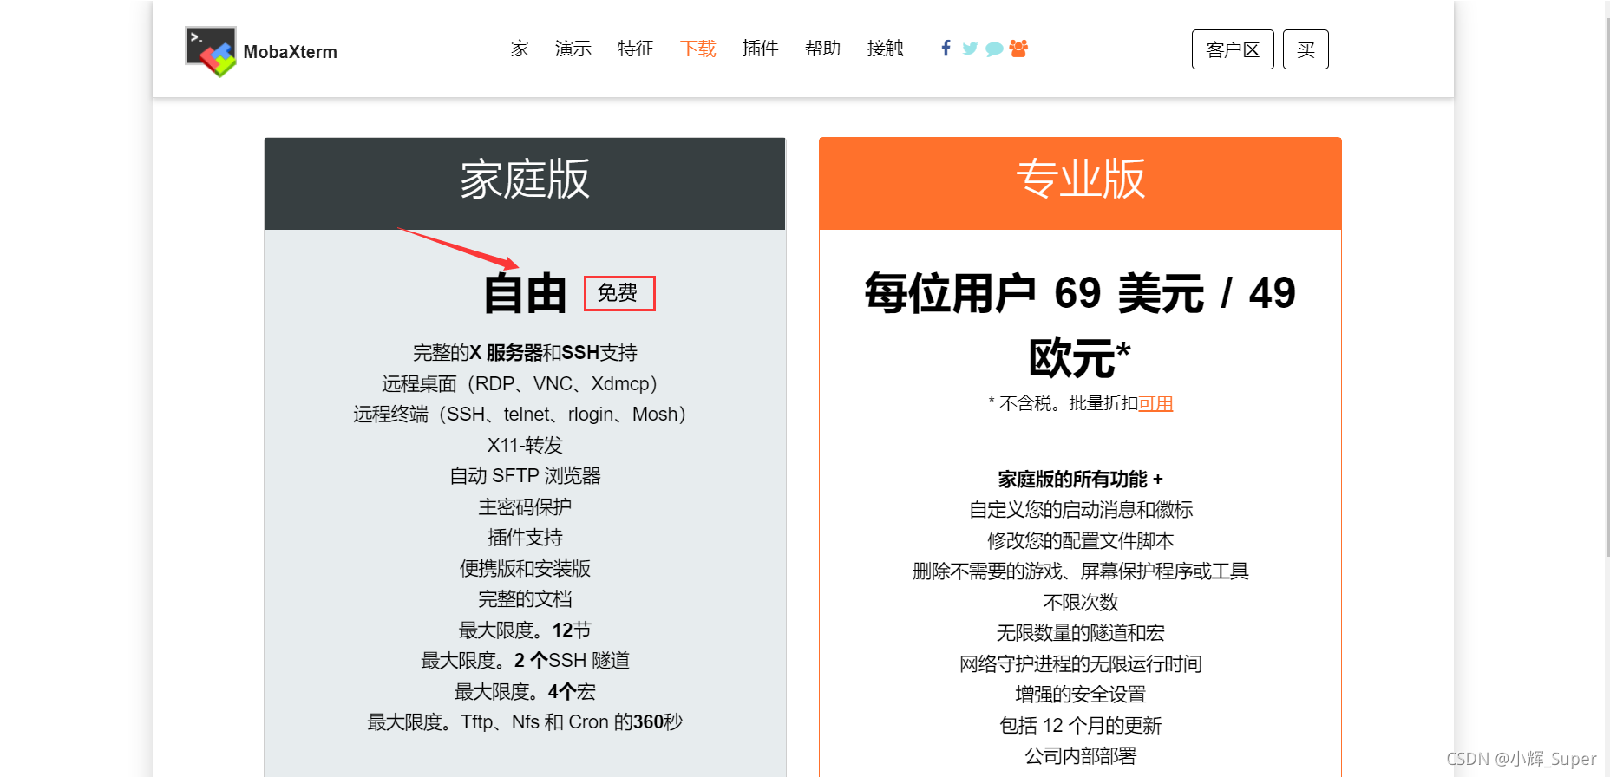Click the MobaXterm brand name text

[291, 52]
